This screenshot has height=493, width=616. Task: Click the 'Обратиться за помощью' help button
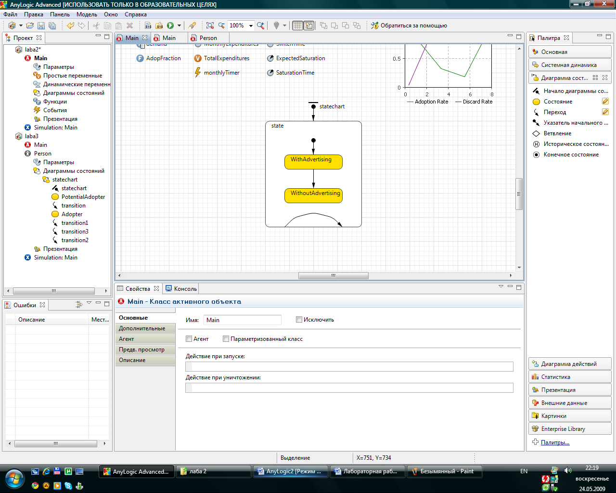coord(409,26)
